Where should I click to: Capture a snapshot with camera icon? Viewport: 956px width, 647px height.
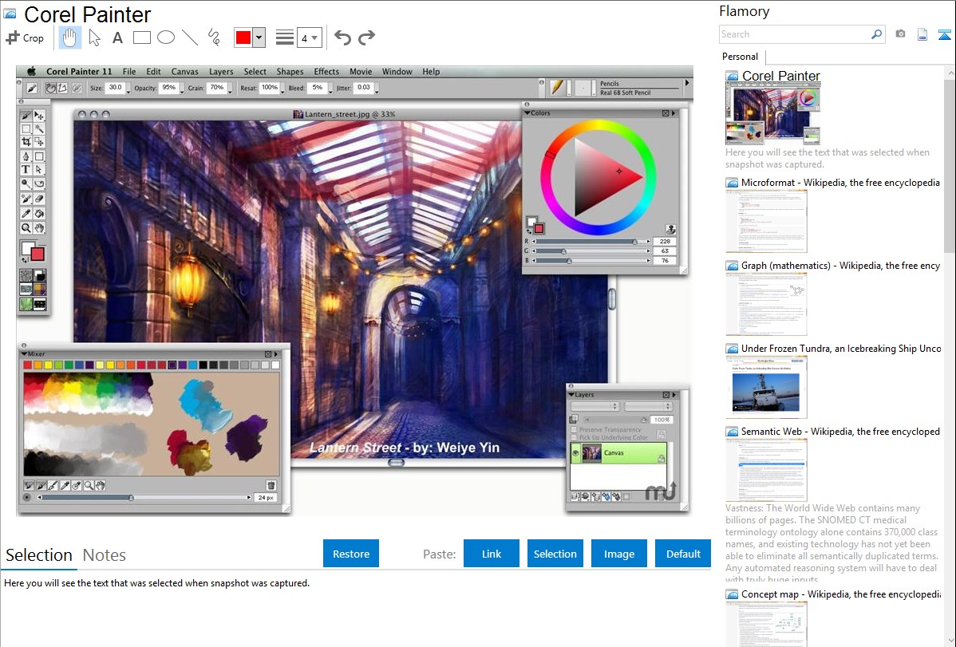click(x=900, y=34)
